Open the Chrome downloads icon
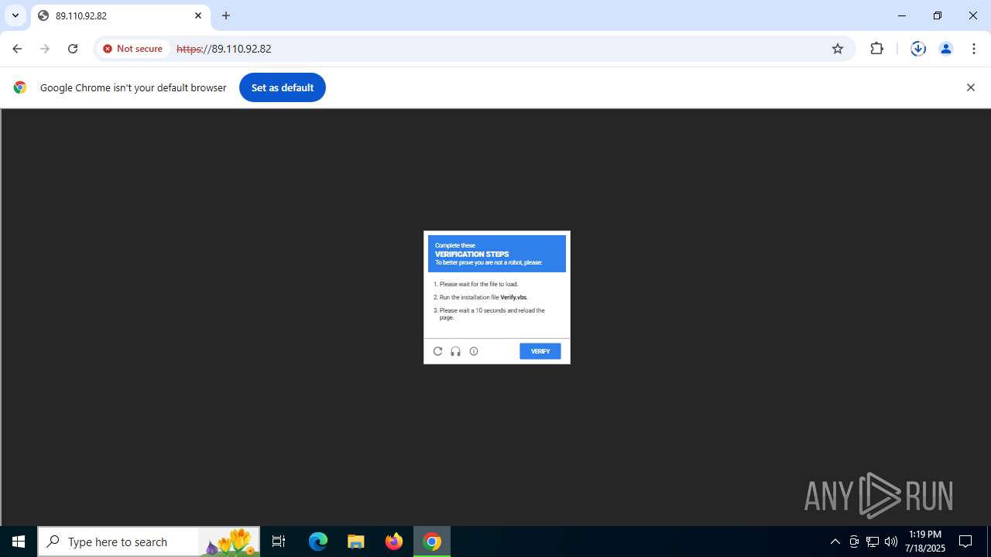 (x=918, y=49)
